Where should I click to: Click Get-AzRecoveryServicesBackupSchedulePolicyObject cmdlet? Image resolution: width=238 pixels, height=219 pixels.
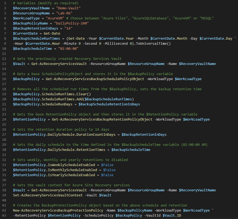click(x=95, y=79)
